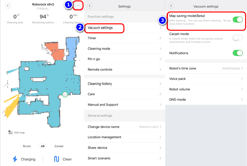The image size is (247, 166).
Task: Tap back arrow in Vacuum settings header
Action: coord(171,6)
